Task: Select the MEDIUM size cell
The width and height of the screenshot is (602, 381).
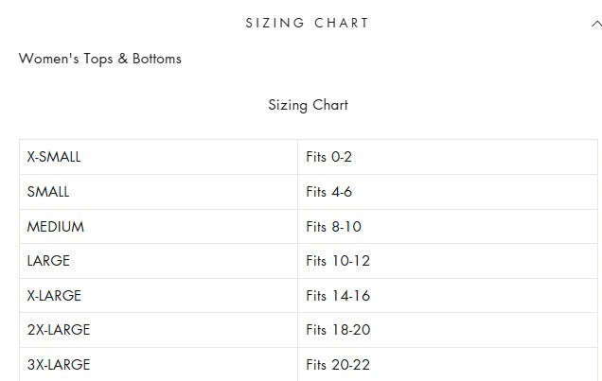Action: point(56,227)
